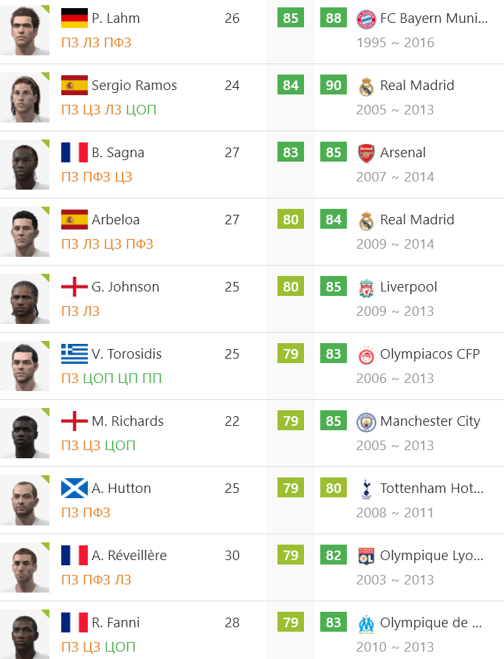504x659 pixels.
Task: Click the Tottenham Hotspur crest icon
Action: (x=366, y=489)
